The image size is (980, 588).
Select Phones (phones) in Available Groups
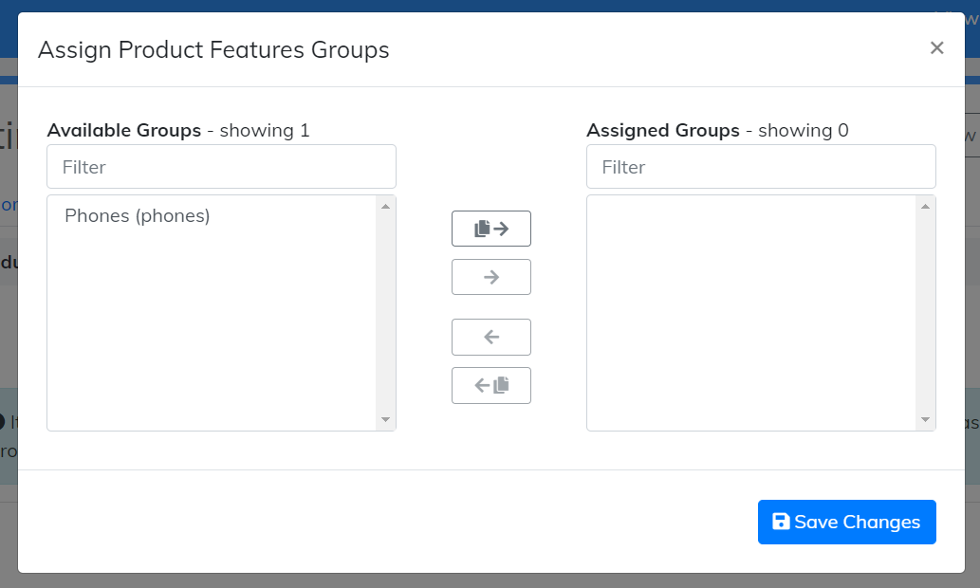[x=138, y=216]
